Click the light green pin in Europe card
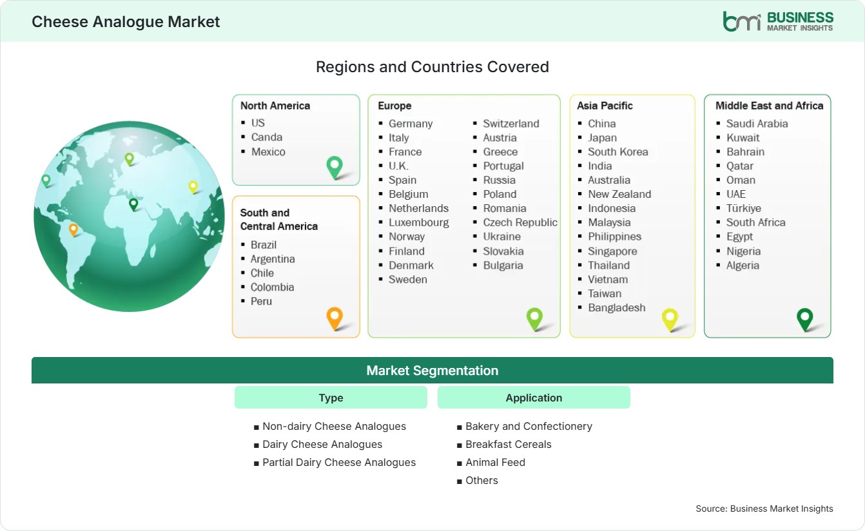Viewport: 865px width, 531px height. point(534,318)
